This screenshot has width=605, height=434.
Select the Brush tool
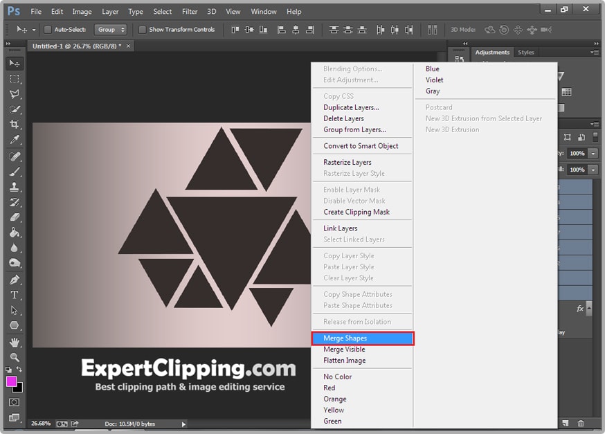tap(14, 172)
